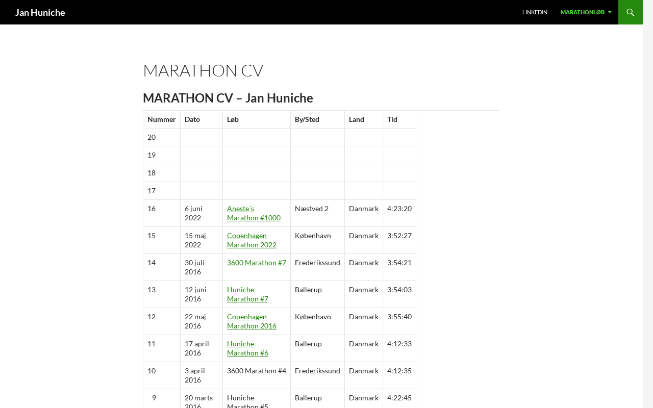Click the Tid column header
653x408 pixels.
pyautogui.click(x=392, y=119)
